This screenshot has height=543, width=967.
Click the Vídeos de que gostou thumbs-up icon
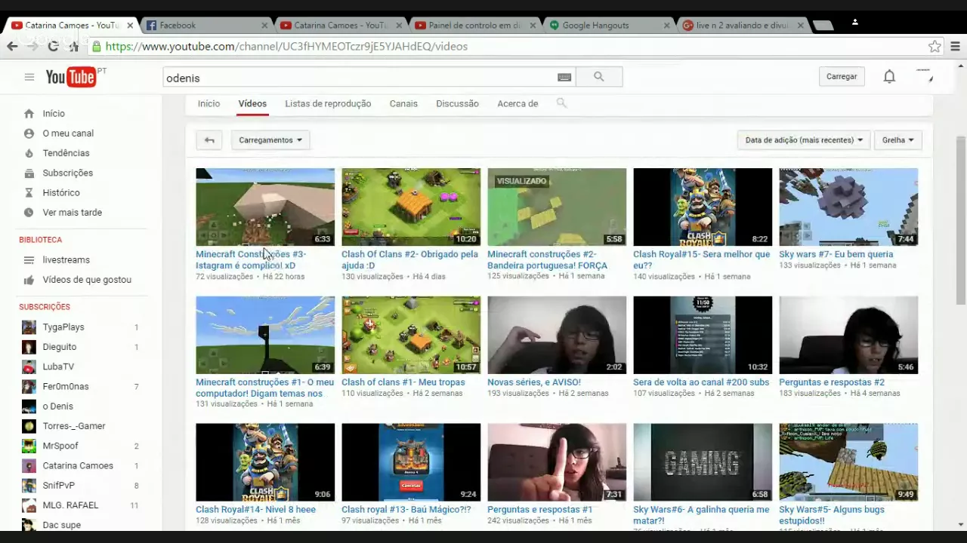[29, 280]
